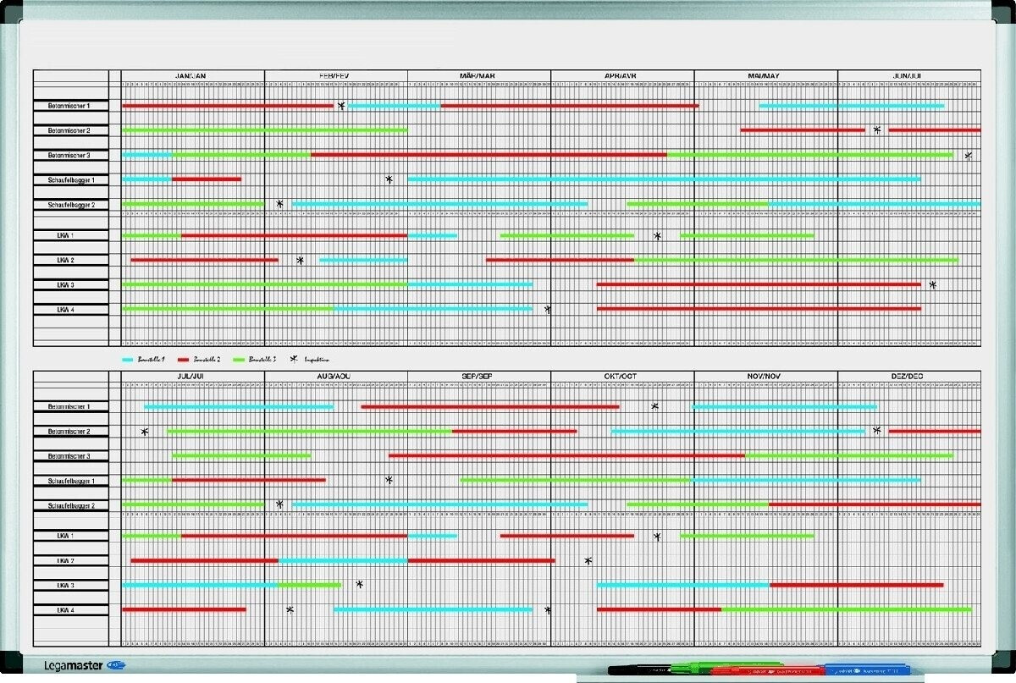This screenshot has height=683, width=1016.
Task: Click Betonmischer 1 label in January–June section
Action: point(71,106)
